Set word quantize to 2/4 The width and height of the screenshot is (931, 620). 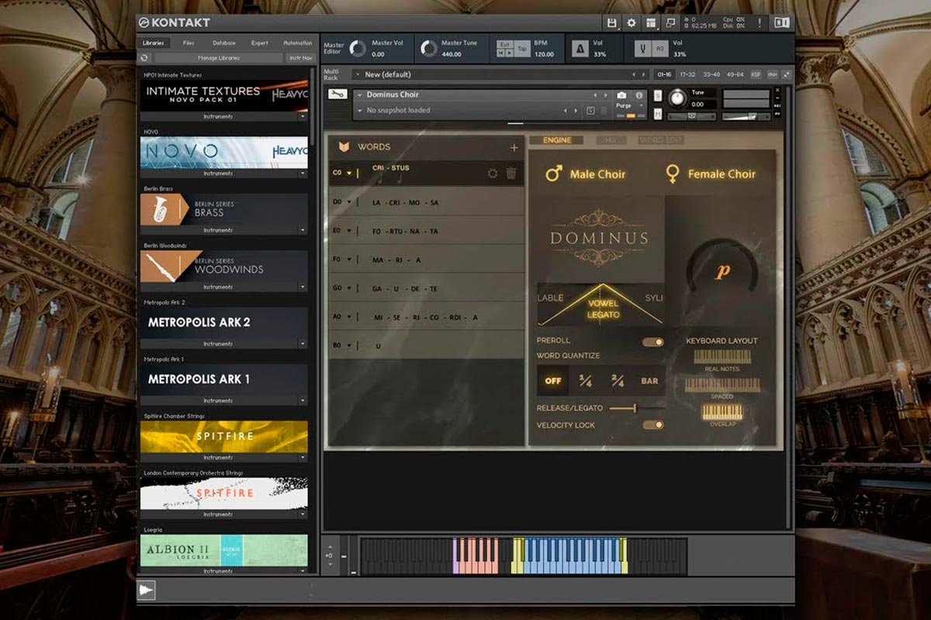(x=618, y=381)
